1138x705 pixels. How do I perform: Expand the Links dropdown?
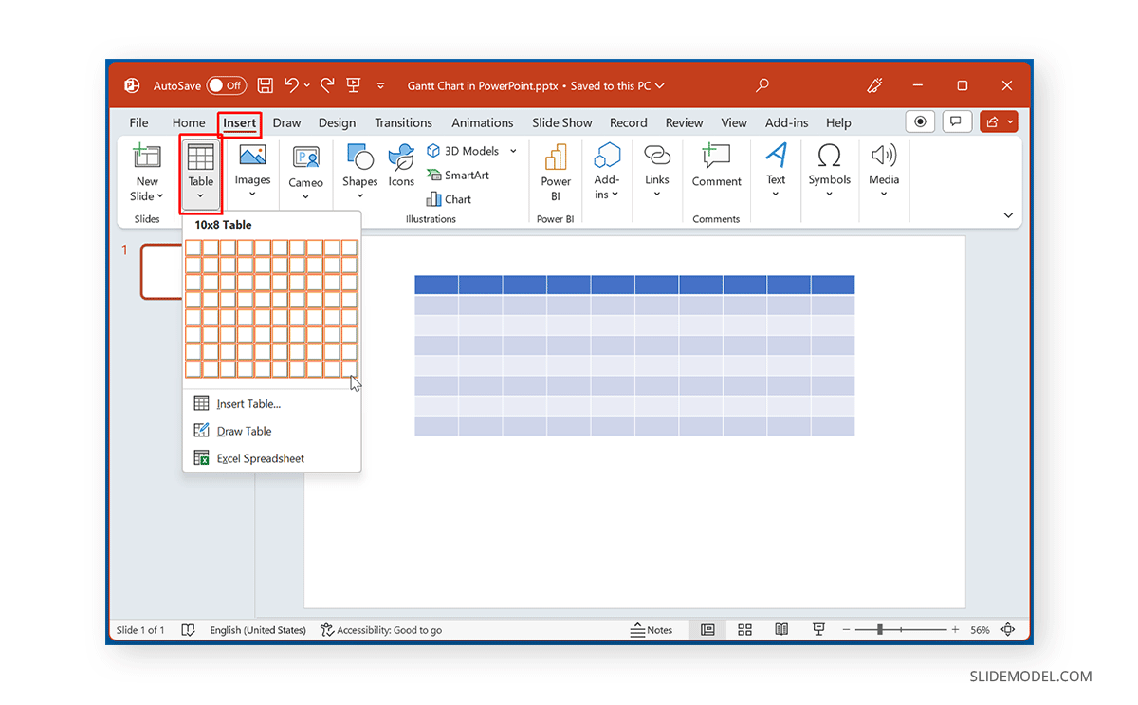pyautogui.click(x=657, y=195)
